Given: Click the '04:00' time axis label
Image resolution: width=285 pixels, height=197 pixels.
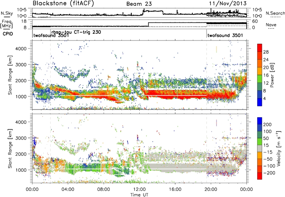Looking at the screenshot, I should click(68, 190).
